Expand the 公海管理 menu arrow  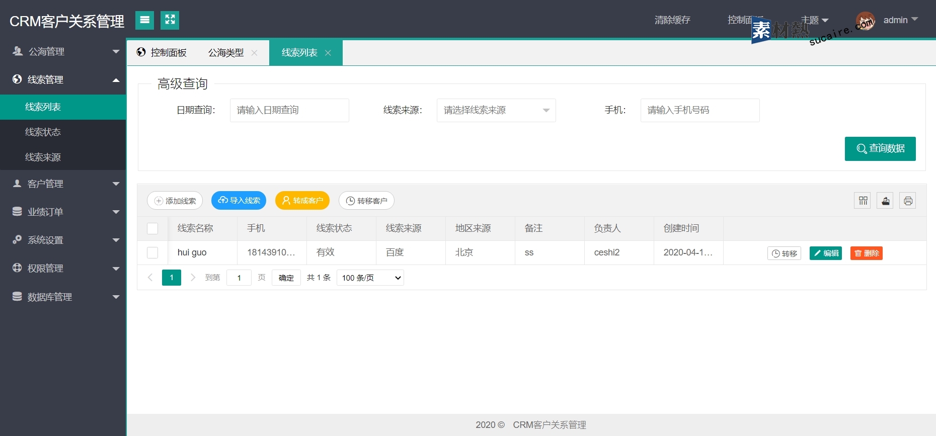tap(116, 52)
